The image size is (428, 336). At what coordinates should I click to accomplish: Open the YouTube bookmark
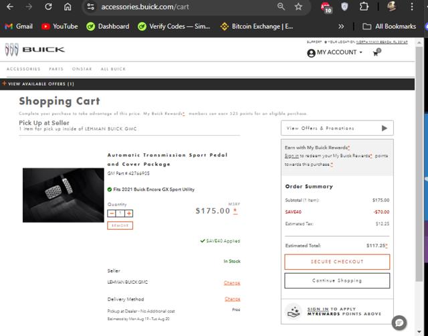60,27
